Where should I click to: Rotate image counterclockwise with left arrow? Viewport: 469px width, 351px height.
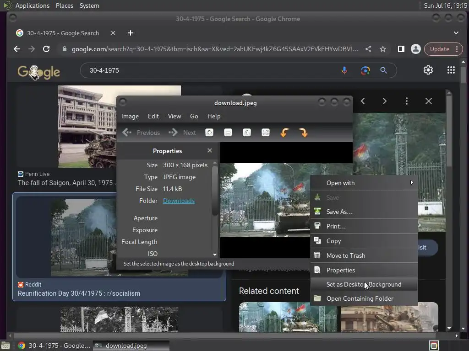(284, 133)
